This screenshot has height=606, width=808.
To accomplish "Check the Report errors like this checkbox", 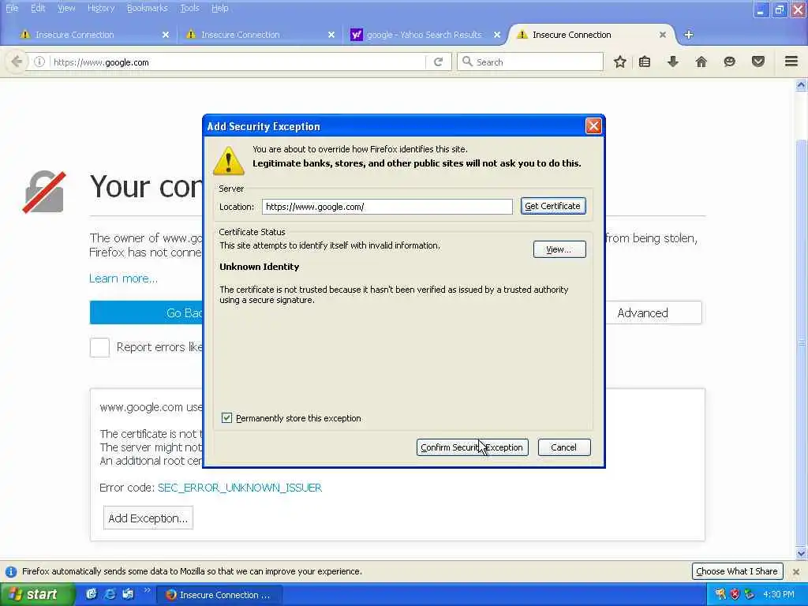I will click(x=99, y=347).
